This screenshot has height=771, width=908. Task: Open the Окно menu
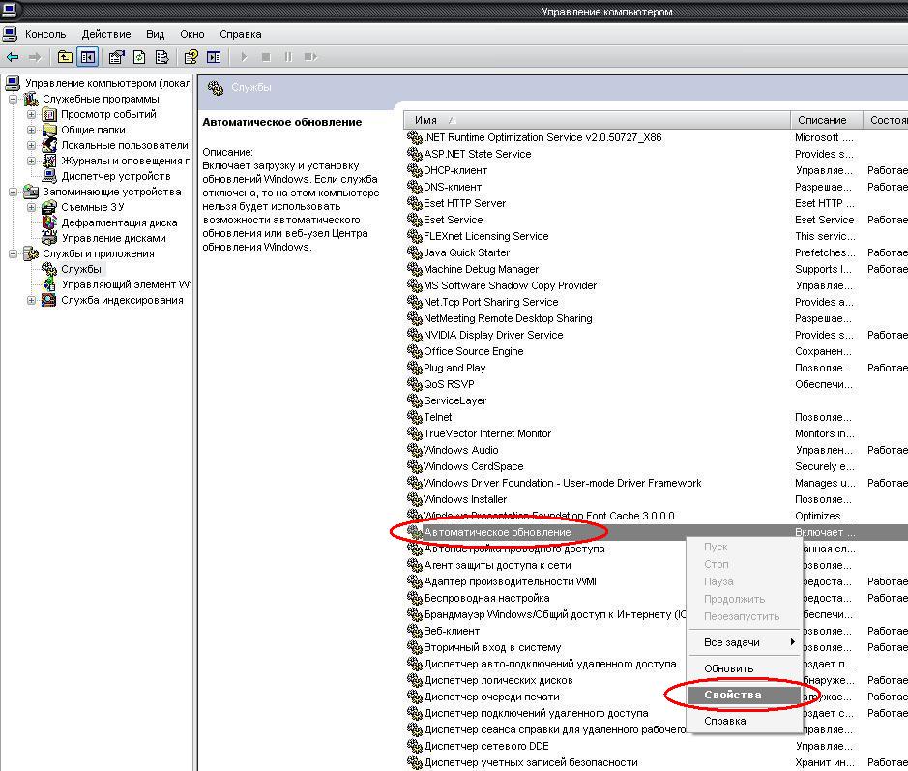click(x=191, y=34)
